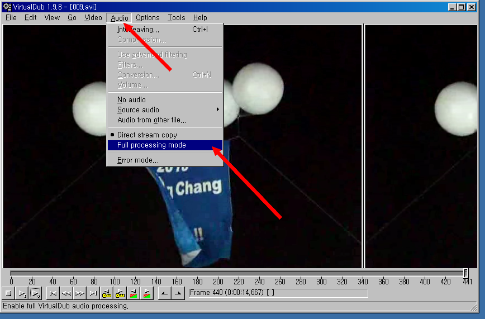Step forward one frame
Image resolution: width=485 pixels, height=319 pixels.
pyautogui.click(x=80, y=293)
